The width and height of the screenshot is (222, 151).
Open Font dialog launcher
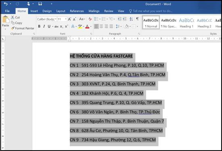[91, 34]
